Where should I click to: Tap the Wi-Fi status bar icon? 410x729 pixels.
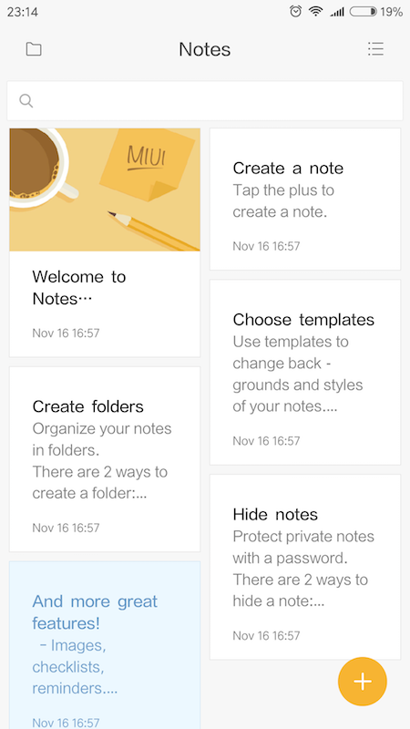coord(316,12)
